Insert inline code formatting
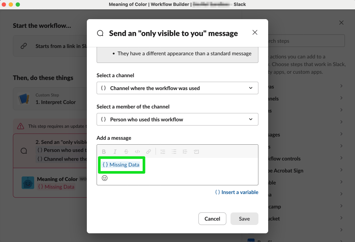Image resolution: width=355 pixels, height=242 pixels. (137, 151)
